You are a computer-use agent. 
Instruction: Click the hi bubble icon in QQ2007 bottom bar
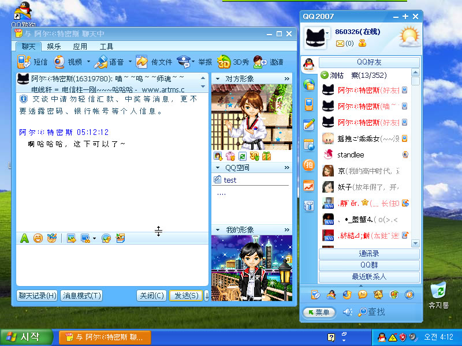click(363, 294)
